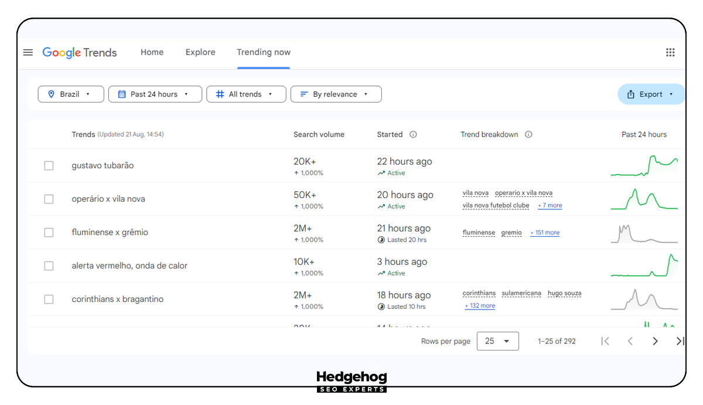The image size is (703, 405).
Task: Click the corinthians breakdown term
Action: tap(479, 293)
